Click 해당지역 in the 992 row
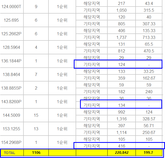The image size is (165, 158). coord(92,112)
